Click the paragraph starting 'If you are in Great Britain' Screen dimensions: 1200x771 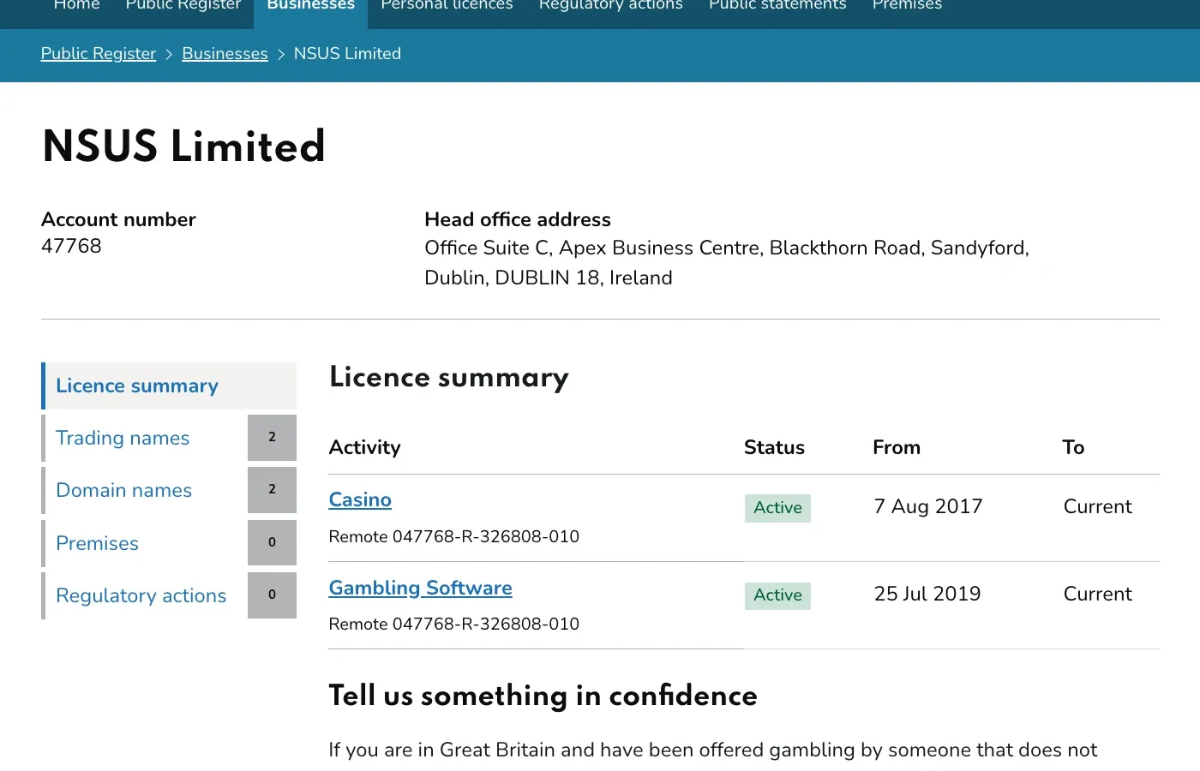coord(713,750)
